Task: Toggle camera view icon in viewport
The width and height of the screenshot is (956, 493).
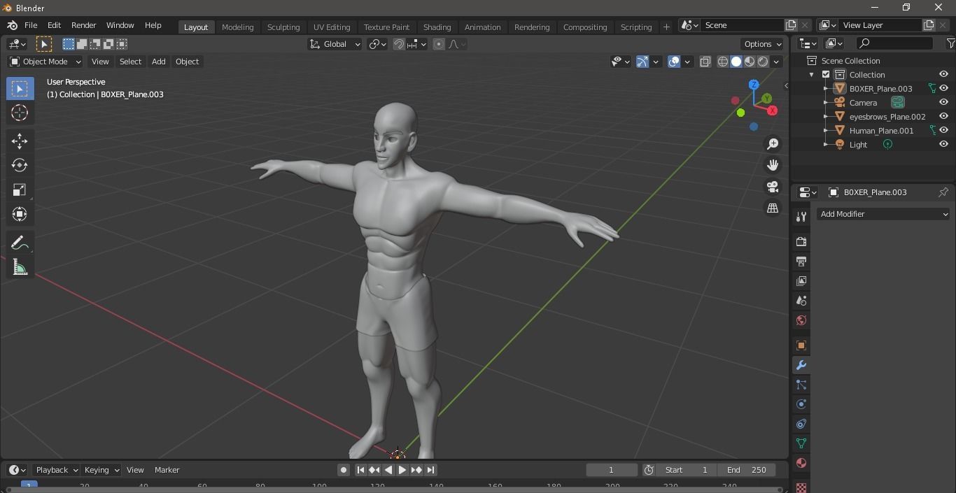Action: [773, 187]
